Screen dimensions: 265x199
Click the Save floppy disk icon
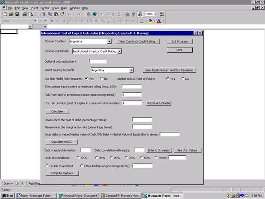[17, 14]
